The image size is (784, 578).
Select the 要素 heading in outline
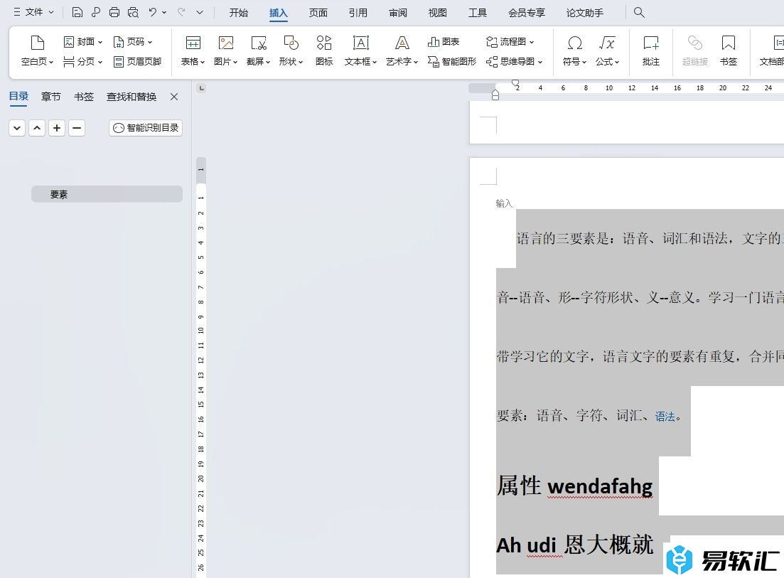(107, 194)
